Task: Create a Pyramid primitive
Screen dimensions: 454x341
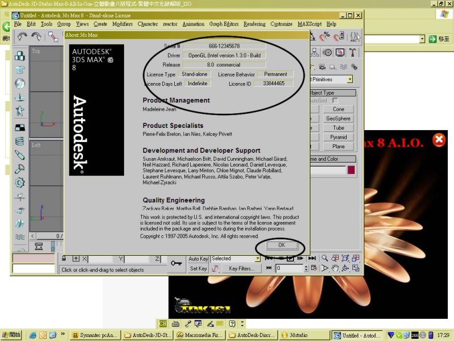Action: click(x=338, y=137)
